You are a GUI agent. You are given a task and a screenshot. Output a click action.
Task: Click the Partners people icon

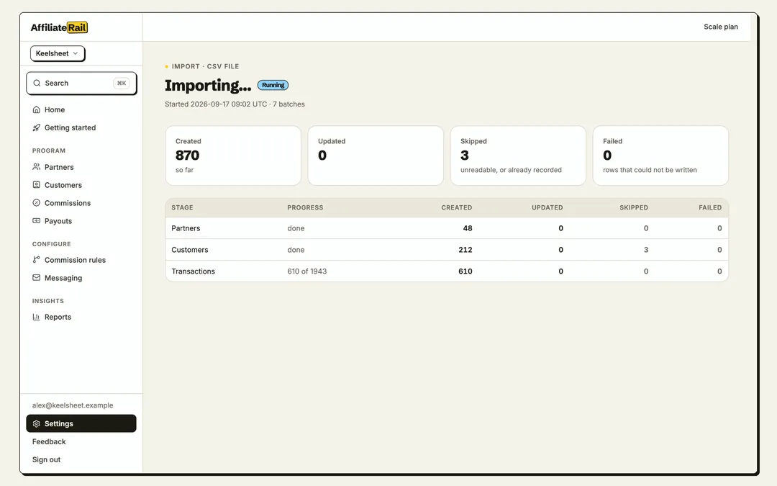point(36,167)
